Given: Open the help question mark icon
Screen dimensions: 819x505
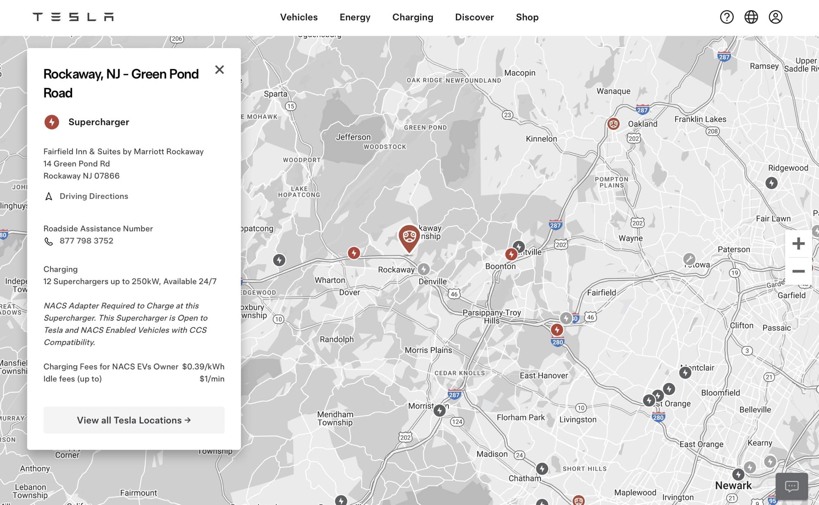Looking at the screenshot, I should click(727, 17).
